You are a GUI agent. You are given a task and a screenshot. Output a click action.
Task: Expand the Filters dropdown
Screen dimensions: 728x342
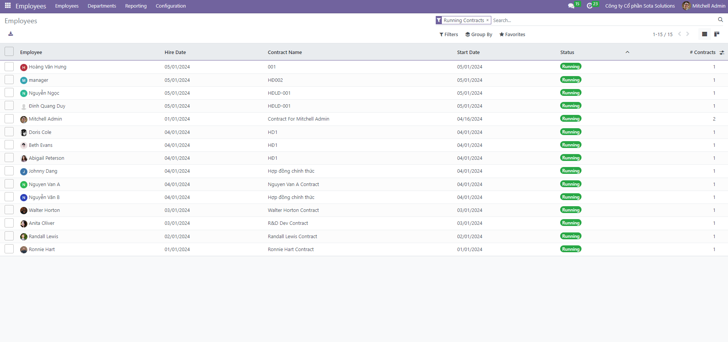coord(449,34)
